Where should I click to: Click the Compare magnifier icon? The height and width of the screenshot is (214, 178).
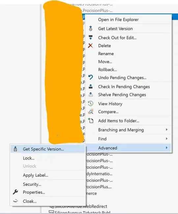click(x=91, y=111)
